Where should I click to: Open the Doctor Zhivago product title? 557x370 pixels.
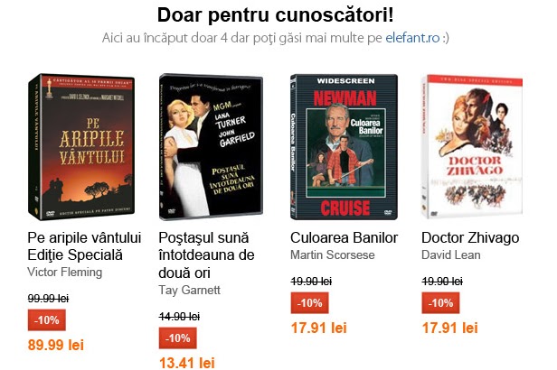pos(470,238)
